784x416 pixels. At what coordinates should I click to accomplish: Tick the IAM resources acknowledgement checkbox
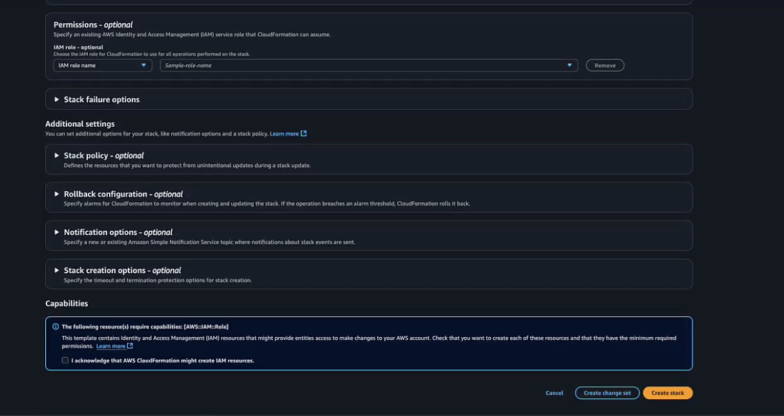point(65,360)
